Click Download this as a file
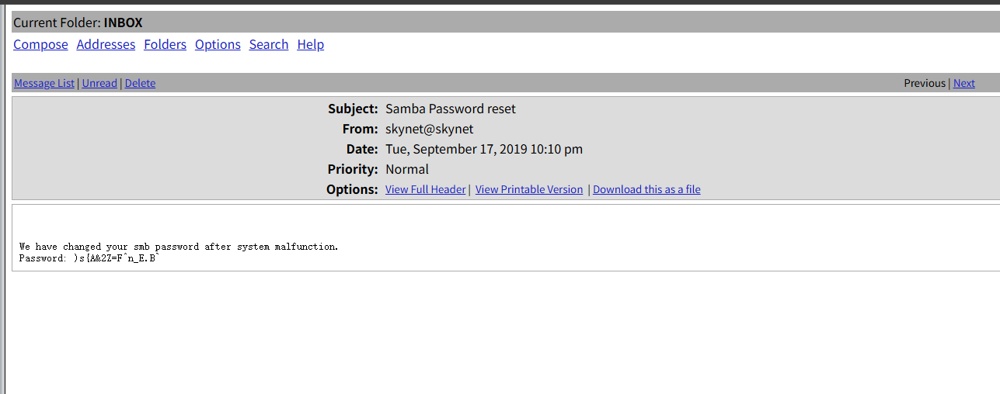This screenshot has width=1000, height=394. point(646,189)
